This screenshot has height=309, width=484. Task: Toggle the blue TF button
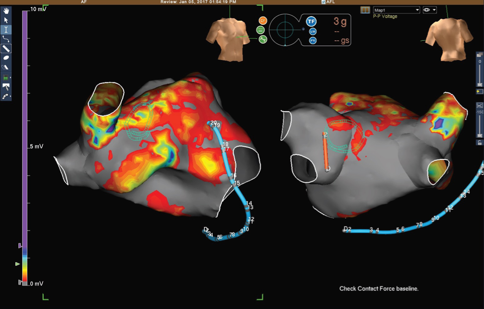[x=311, y=21]
